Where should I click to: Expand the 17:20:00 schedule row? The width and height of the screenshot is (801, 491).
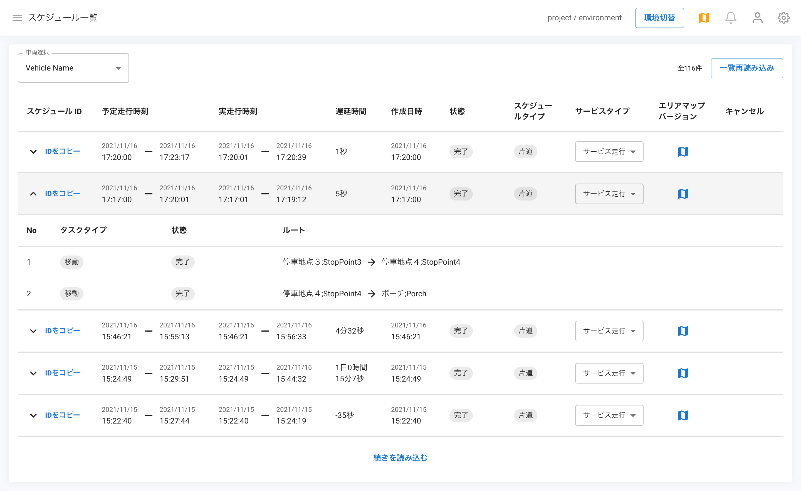33,152
